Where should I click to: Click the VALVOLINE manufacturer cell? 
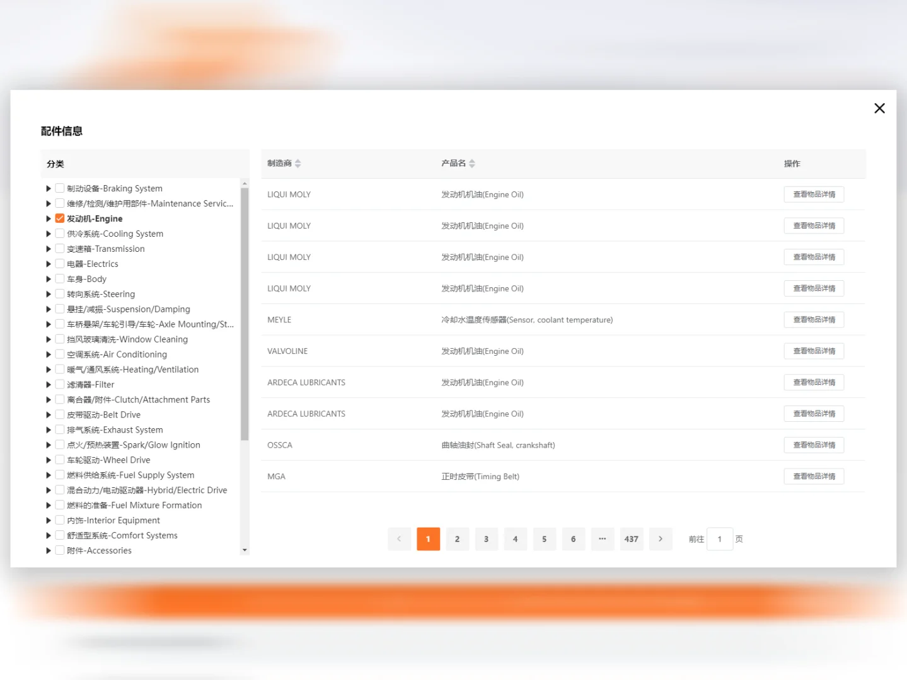[x=287, y=351]
